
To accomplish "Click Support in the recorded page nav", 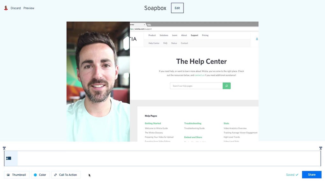I will coord(194,35).
